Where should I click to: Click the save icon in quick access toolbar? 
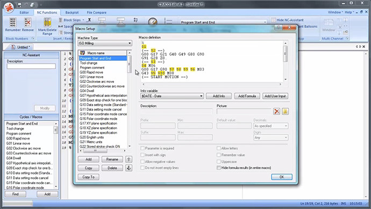pyautogui.click(x=20, y=4)
